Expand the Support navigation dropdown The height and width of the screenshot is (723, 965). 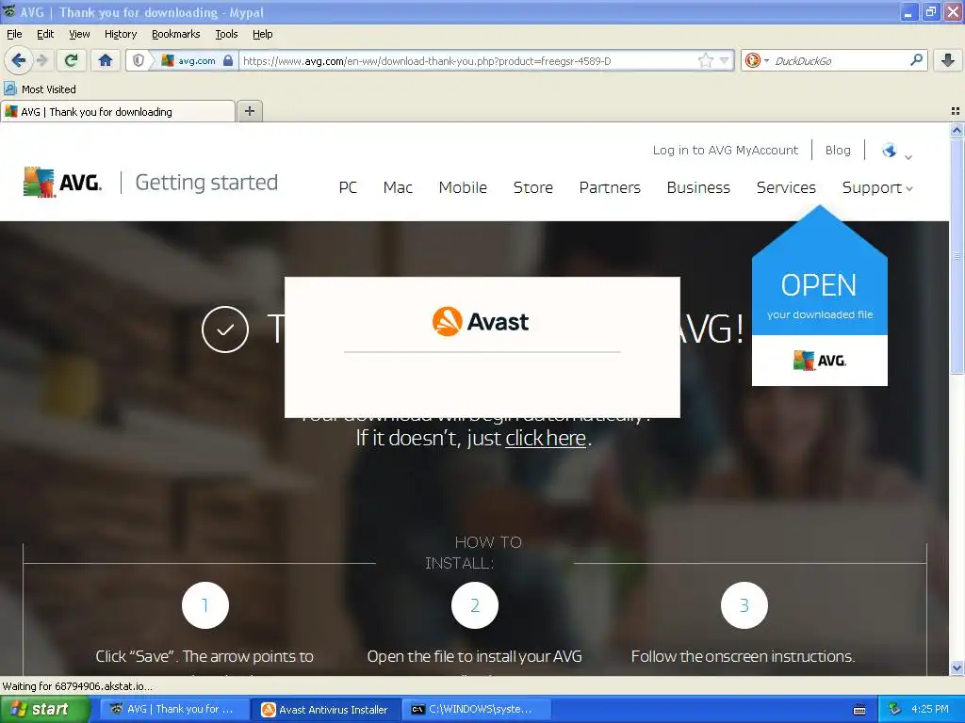[877, 187]
